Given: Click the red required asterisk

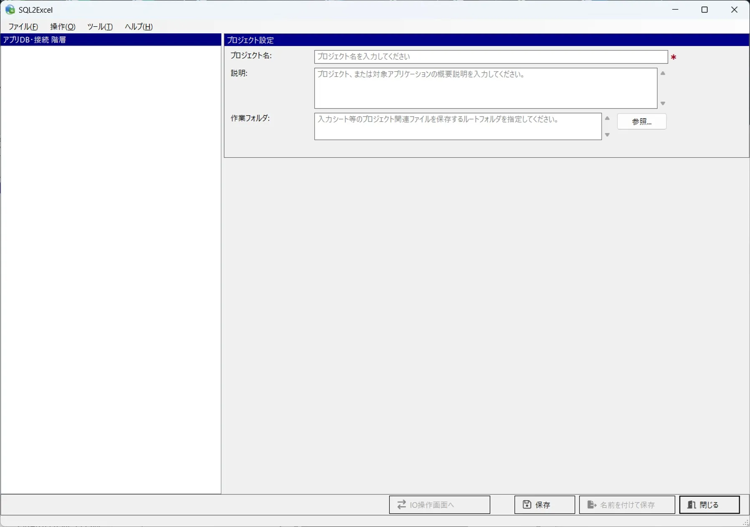Looking at the screenshot, I should [673, 57].
